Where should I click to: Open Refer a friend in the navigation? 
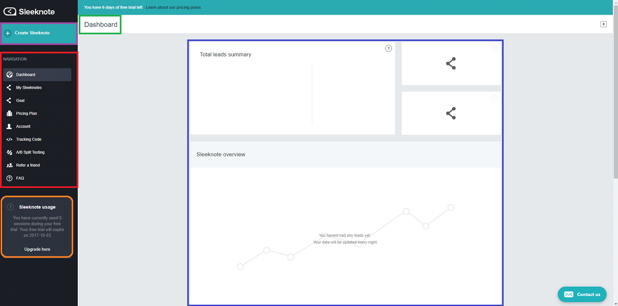coord(37,165)
